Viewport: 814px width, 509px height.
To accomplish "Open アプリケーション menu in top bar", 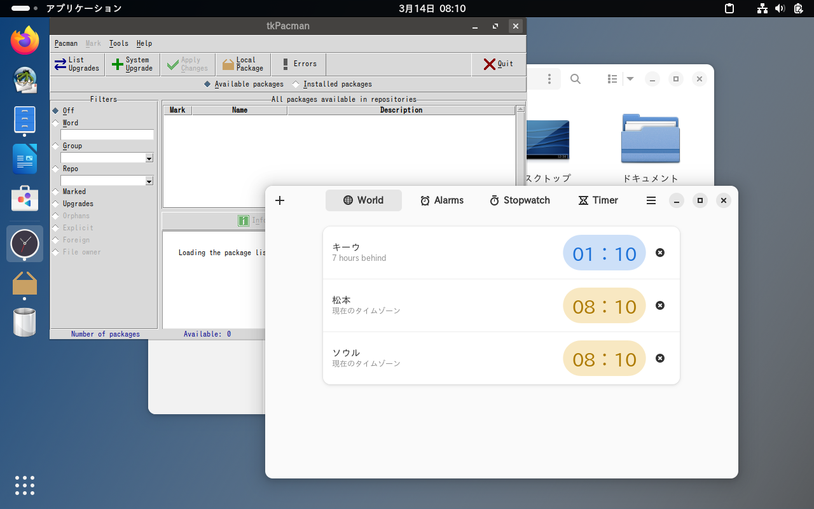I will [84, 9].
